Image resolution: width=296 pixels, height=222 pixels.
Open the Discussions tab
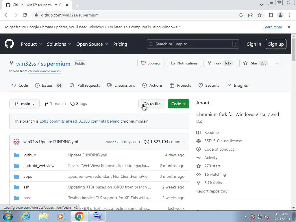pyautogui.click(x=121, y=85)
